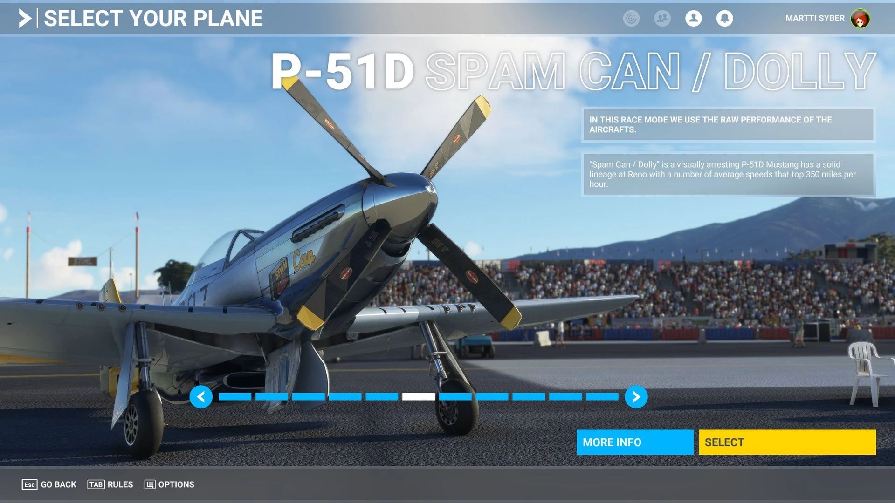This screenshot has height=503, width=895.
Task: Open the notifications bell icon
Action: point(724,18)
